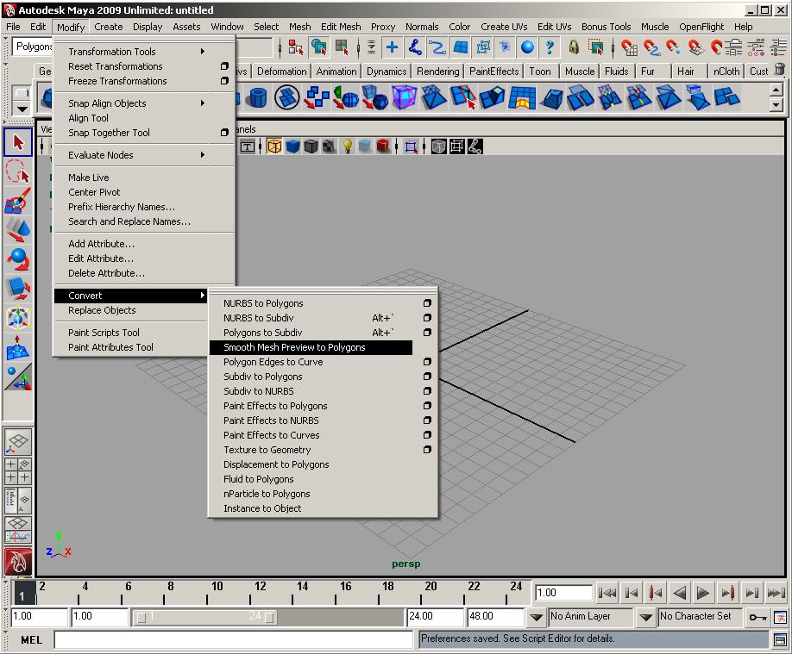Screen dimensions: 792x654
Task: Open the Rendering shelf tab
Action: [438, 72]
